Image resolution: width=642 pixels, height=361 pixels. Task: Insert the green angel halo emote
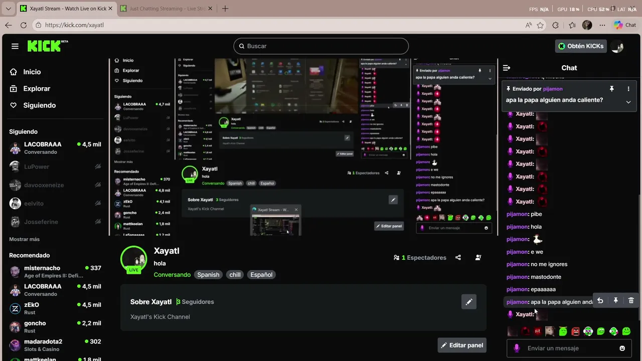[563, 331]
